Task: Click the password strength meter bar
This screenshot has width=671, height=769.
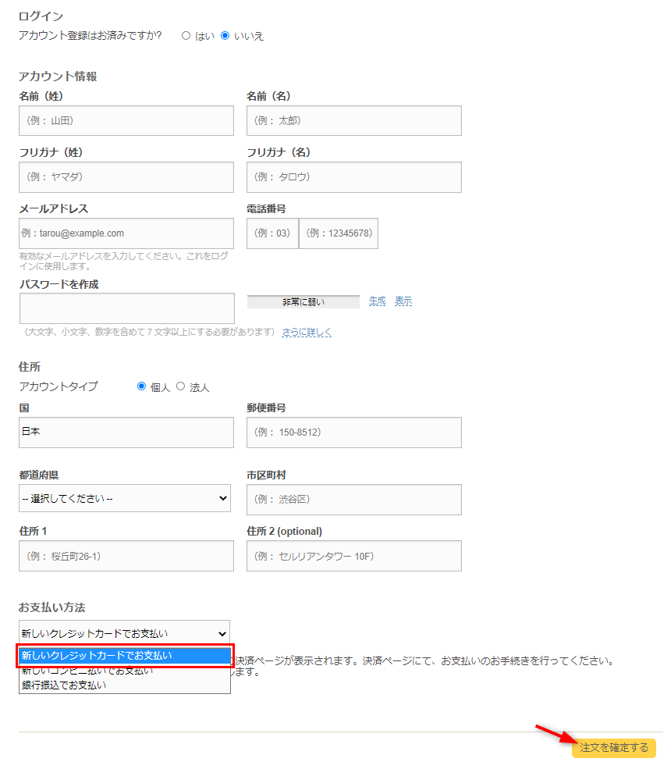Action: 303,302
